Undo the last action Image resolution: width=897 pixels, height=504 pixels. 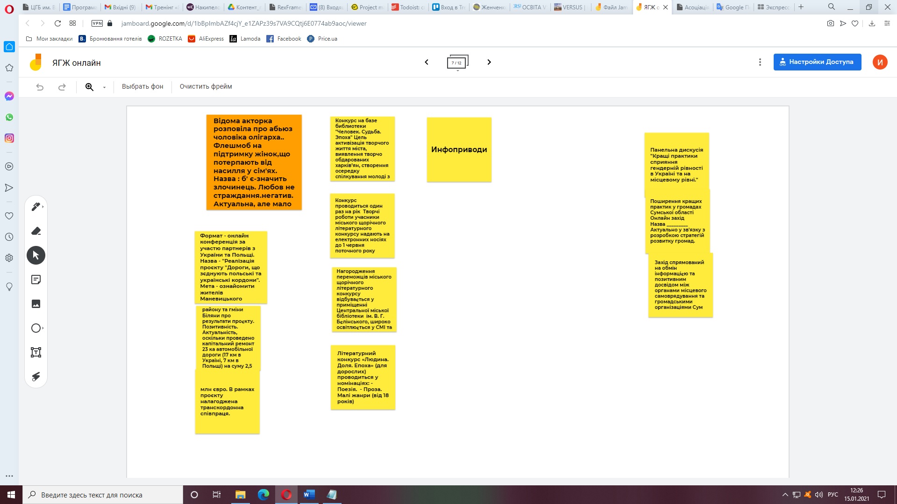(x=40, y=87)
